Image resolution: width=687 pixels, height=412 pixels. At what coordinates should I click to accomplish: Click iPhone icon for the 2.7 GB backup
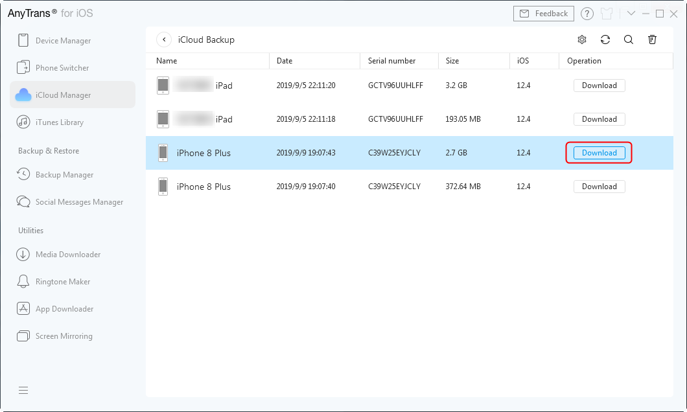point(163,153)
